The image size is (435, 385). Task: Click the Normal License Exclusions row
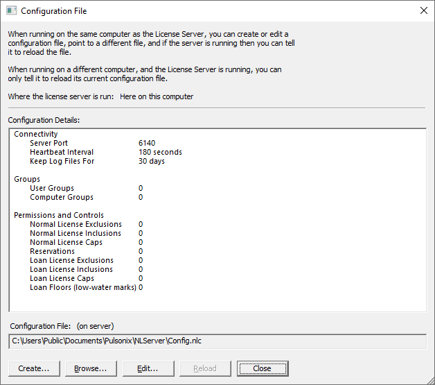[x=76, y=224]
